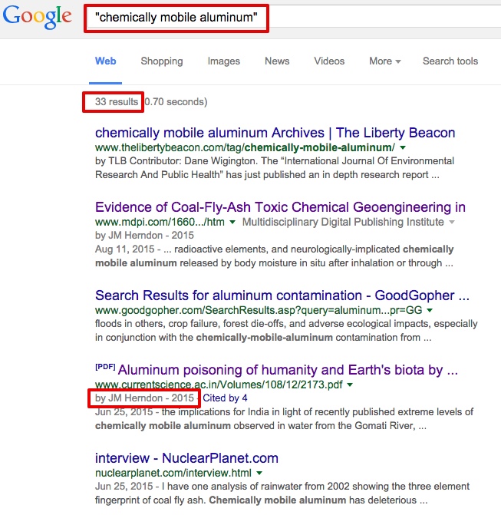This screenshot has width=501, height=515.
Task: Open Search tools
Action: pyautogui.click(x=450, y=61)
